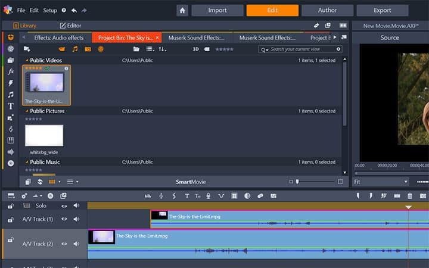The image size is (429, 268).
Task: Open the disc icon at the sidebar bottom
Action: tap(11, 163)
